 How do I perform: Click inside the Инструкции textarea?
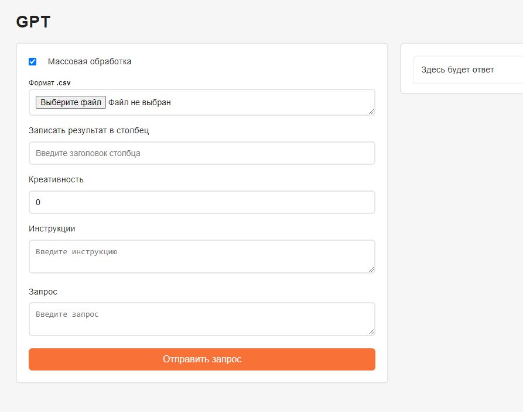point(201,256)
